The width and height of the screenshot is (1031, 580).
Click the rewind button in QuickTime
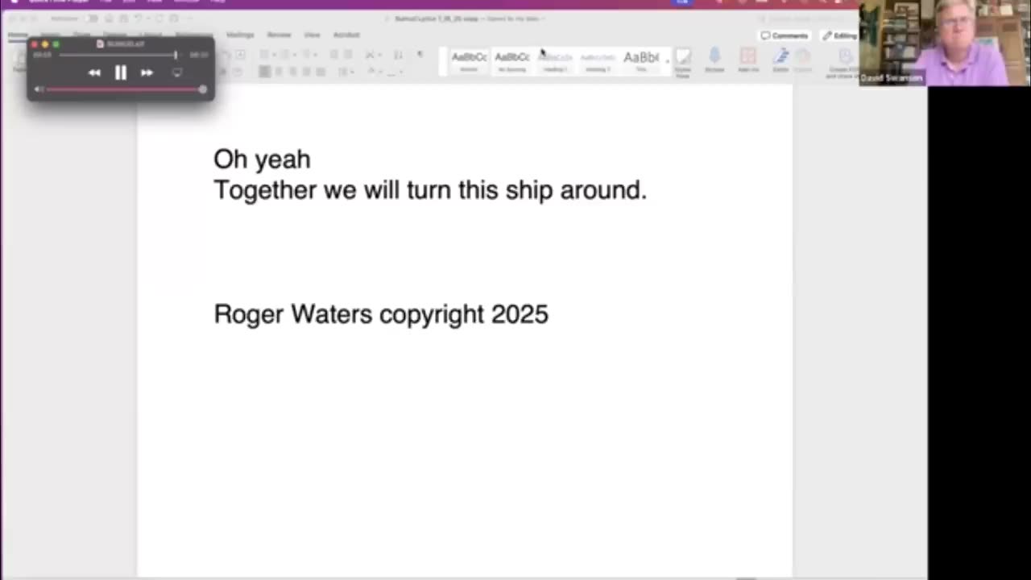94,72
